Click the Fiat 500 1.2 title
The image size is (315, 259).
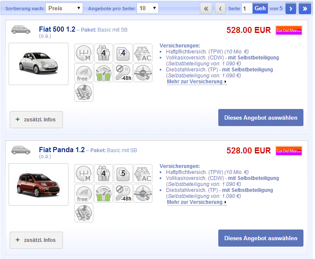click(x=57, y=29)
